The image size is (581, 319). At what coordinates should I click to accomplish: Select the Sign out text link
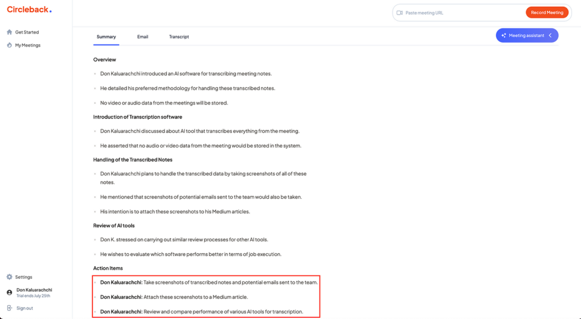25,308
